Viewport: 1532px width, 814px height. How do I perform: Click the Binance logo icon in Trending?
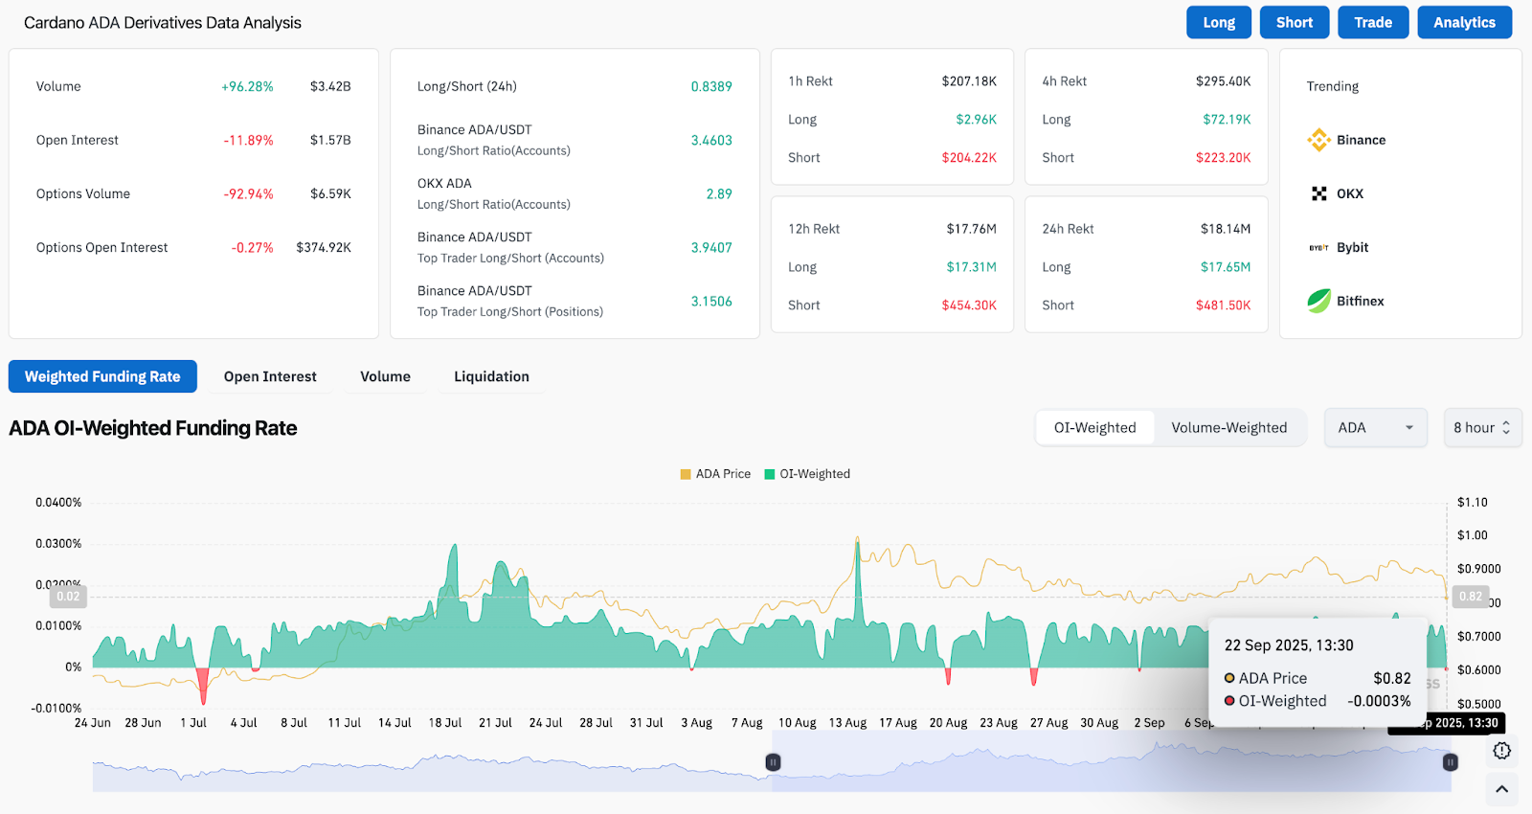pyautogui.click(x=1318, y=140)
